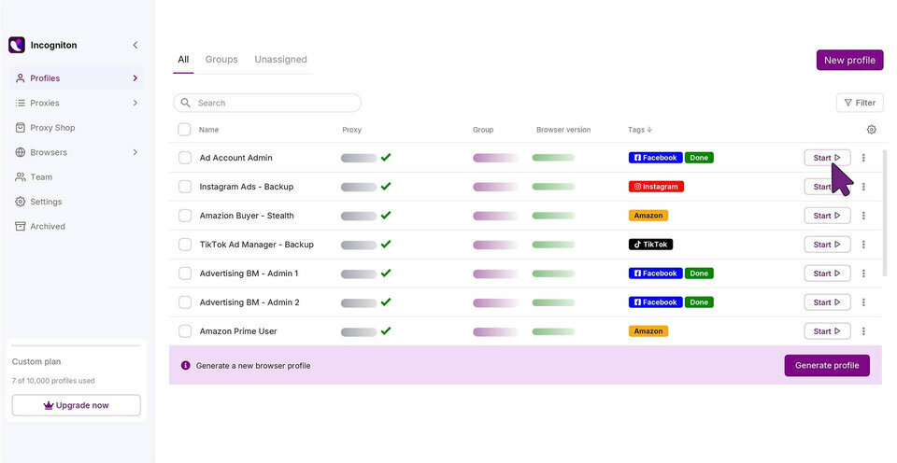Click the Proxy Shop bag icon
Image resolution: width=897 pixels, height=463 pixels.
tap(20, 128)
